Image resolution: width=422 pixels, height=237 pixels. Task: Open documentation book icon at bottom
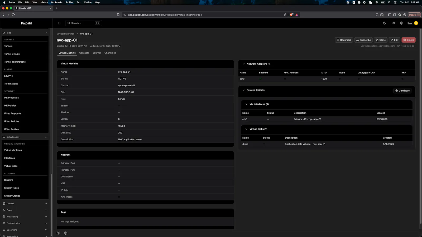pos(58,233)
